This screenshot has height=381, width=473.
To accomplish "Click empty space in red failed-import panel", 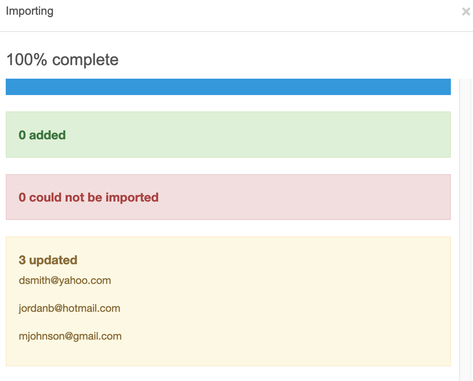I will click(x=307, y=197).
